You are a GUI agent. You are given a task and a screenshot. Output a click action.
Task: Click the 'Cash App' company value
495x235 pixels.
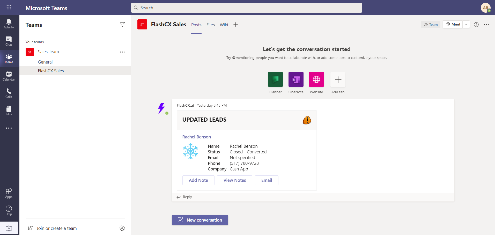pyautogui.click(x=239, y=169)
